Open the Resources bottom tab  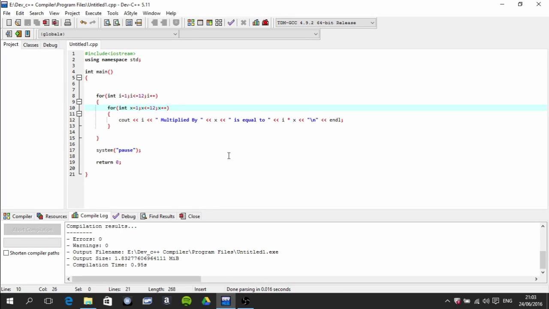[52, 216]
